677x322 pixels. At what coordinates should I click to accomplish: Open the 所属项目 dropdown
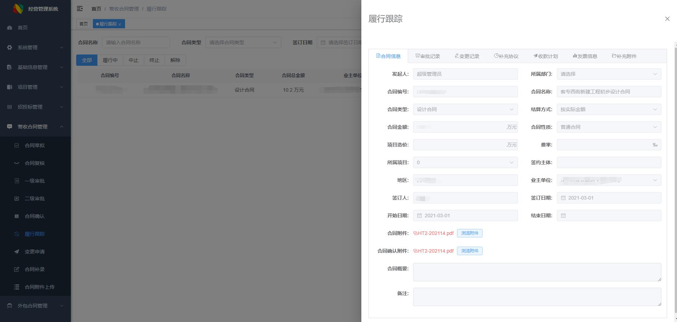click(465, 162)
